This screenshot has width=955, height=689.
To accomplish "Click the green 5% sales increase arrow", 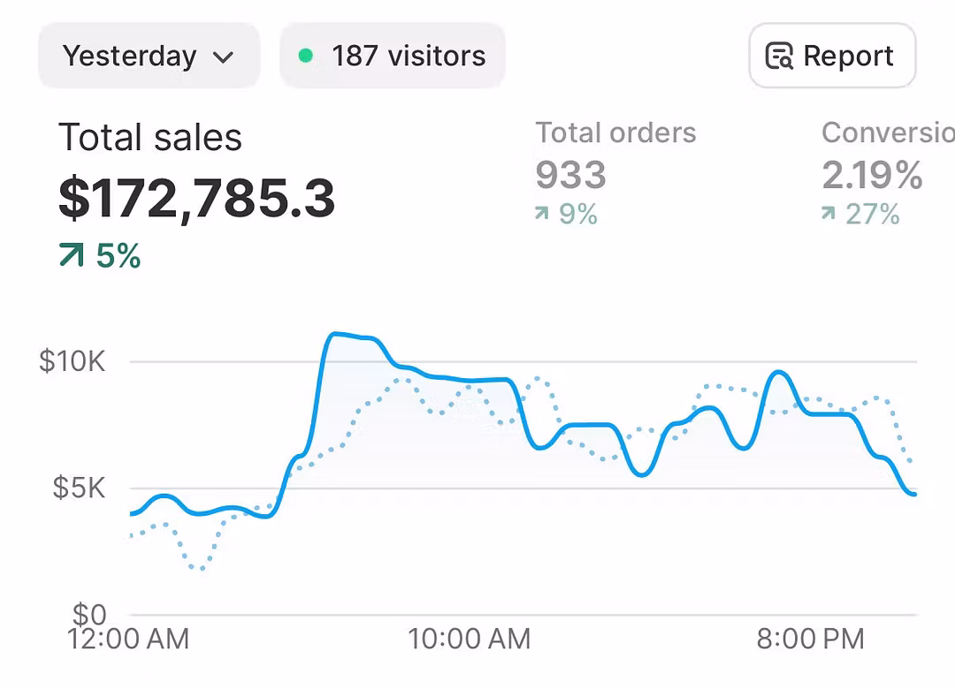I will [x=72, y=256].
